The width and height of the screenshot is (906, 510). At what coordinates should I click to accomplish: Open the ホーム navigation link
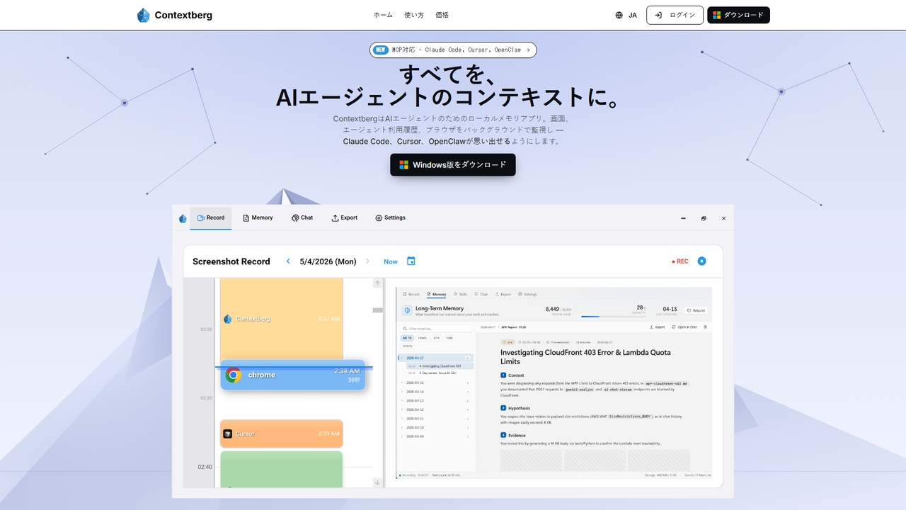coord(383,15)
